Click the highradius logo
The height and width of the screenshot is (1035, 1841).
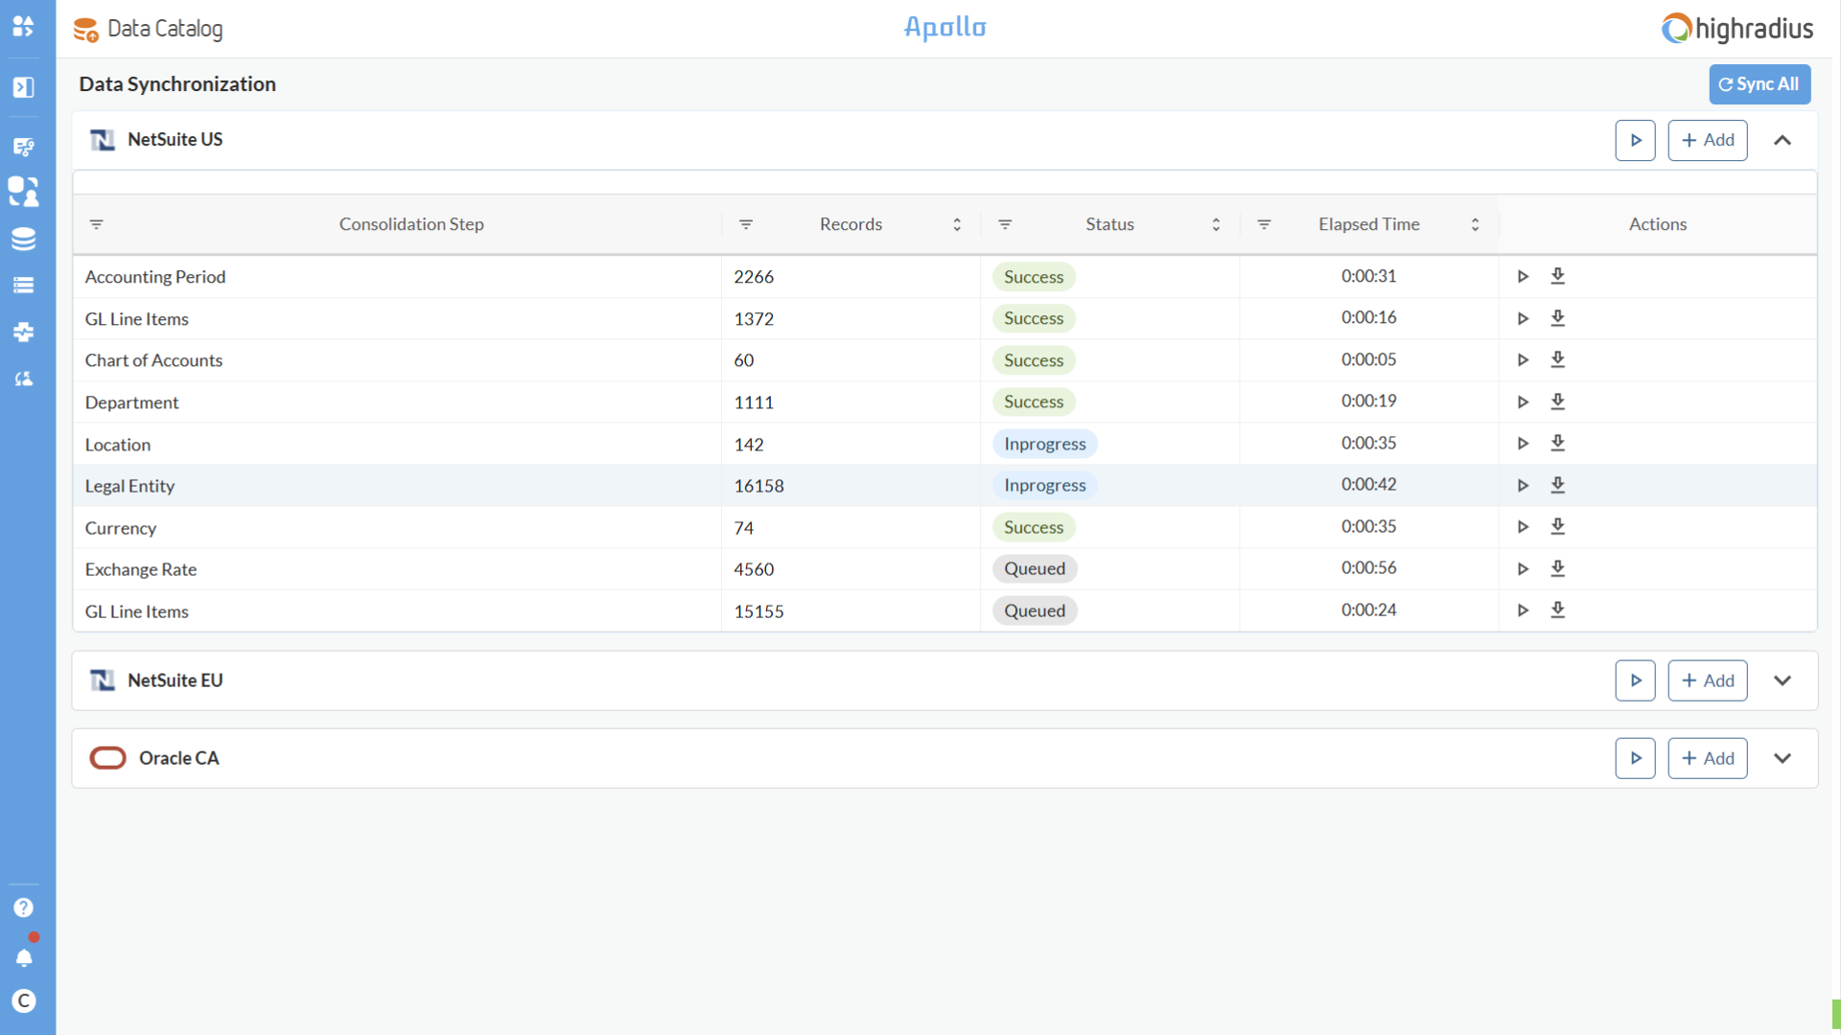[1736, 29]
